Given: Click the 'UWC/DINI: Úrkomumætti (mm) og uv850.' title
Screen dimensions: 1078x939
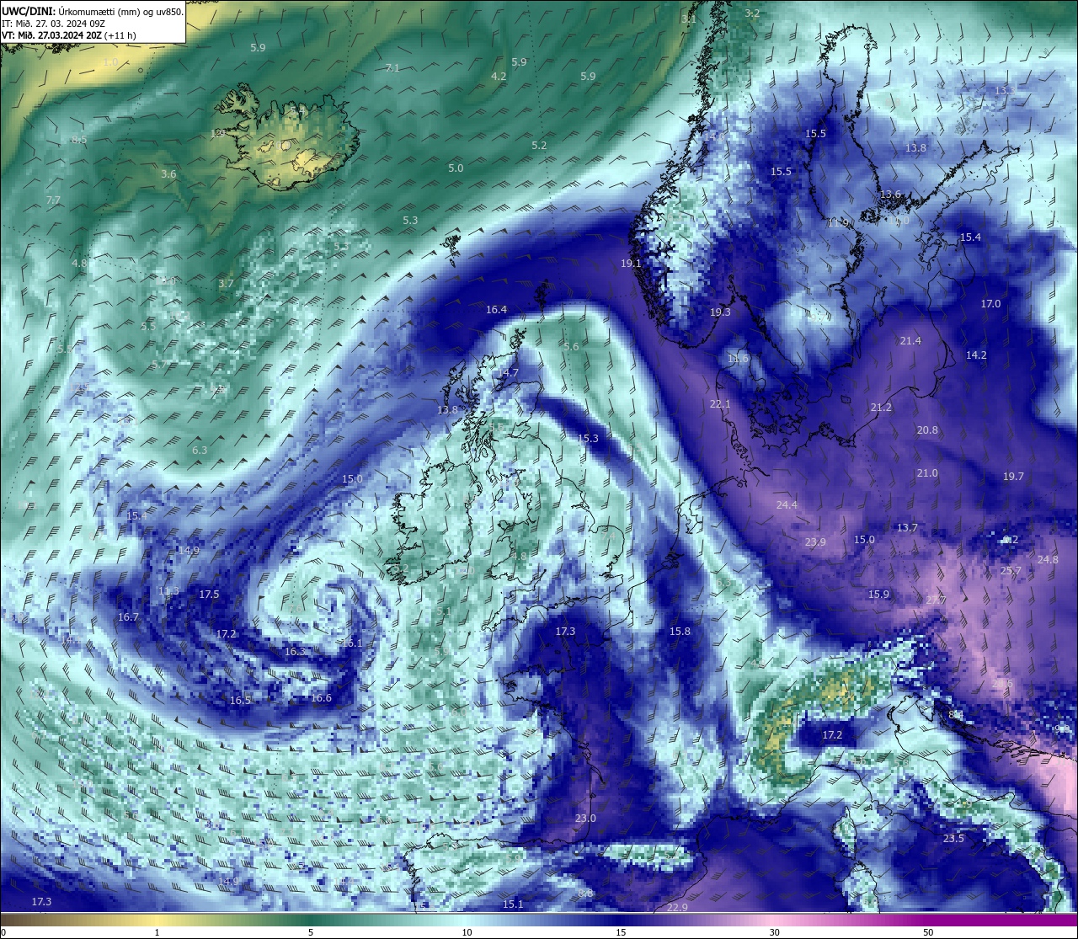Looking at the screenshot, I should click(93, 12).
